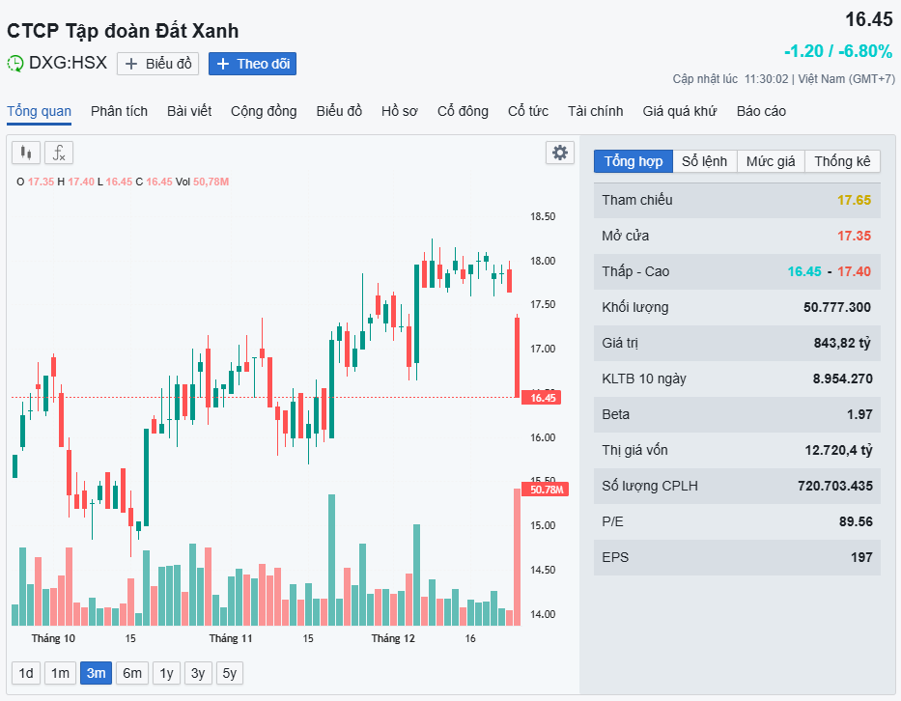901x701 pixels.
Task: Click the 'Tháng 11' date label on chart
Action: pos(231,638)
